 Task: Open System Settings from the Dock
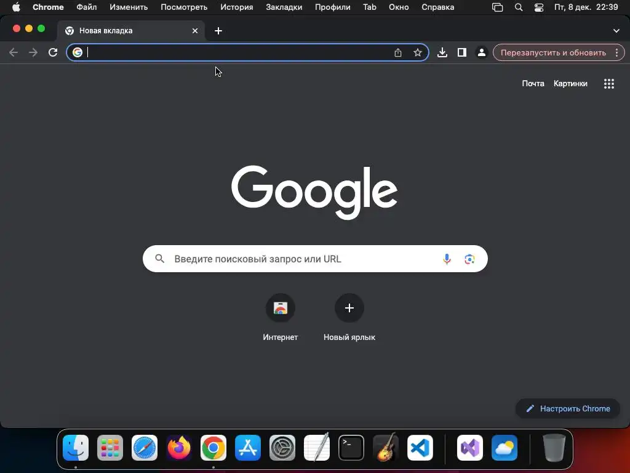tap(282, 448)
